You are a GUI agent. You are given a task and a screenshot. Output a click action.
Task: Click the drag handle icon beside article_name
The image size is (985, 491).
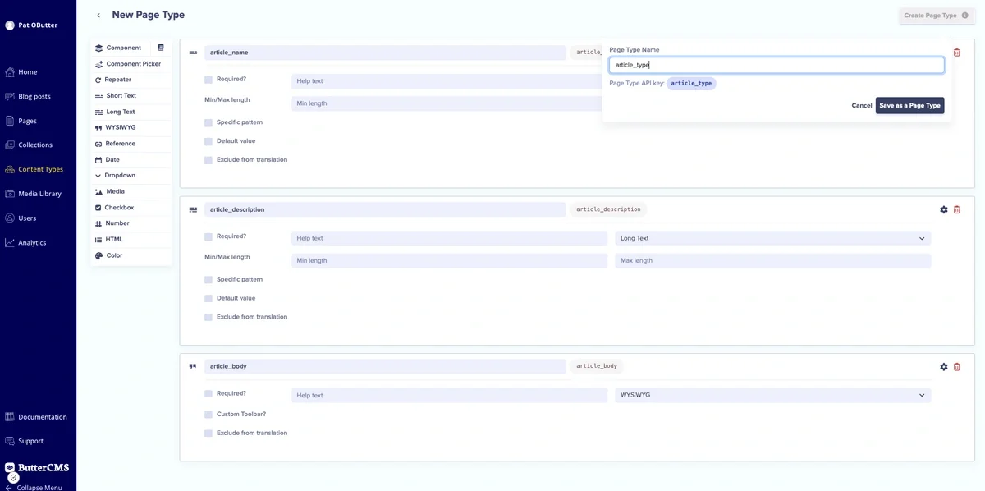(x=193, y=53)
